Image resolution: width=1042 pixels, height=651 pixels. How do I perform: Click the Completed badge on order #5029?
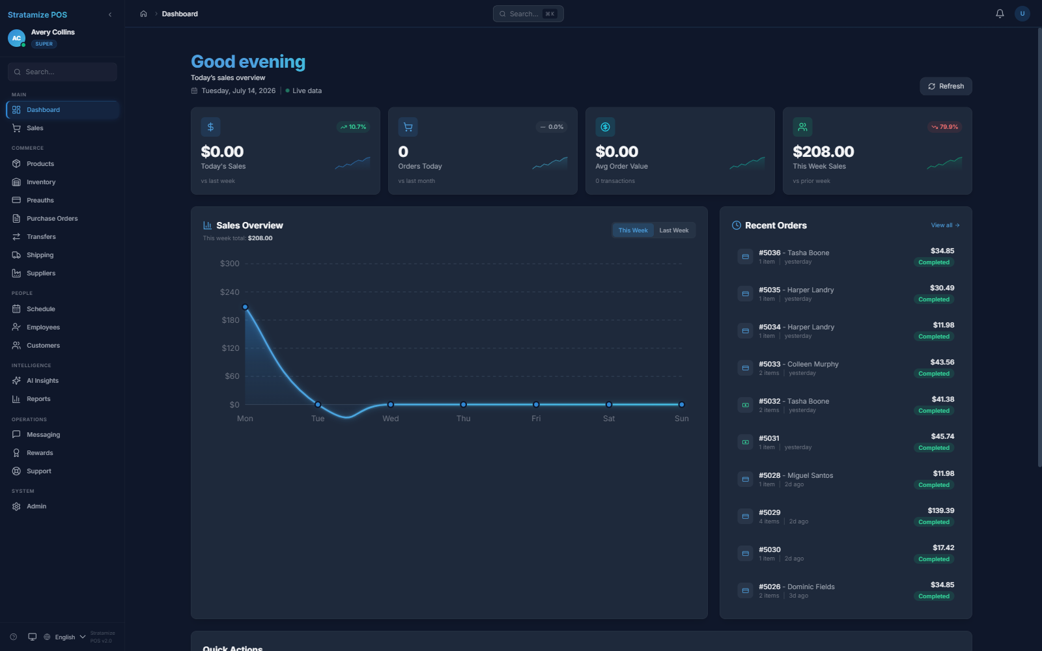934,522
